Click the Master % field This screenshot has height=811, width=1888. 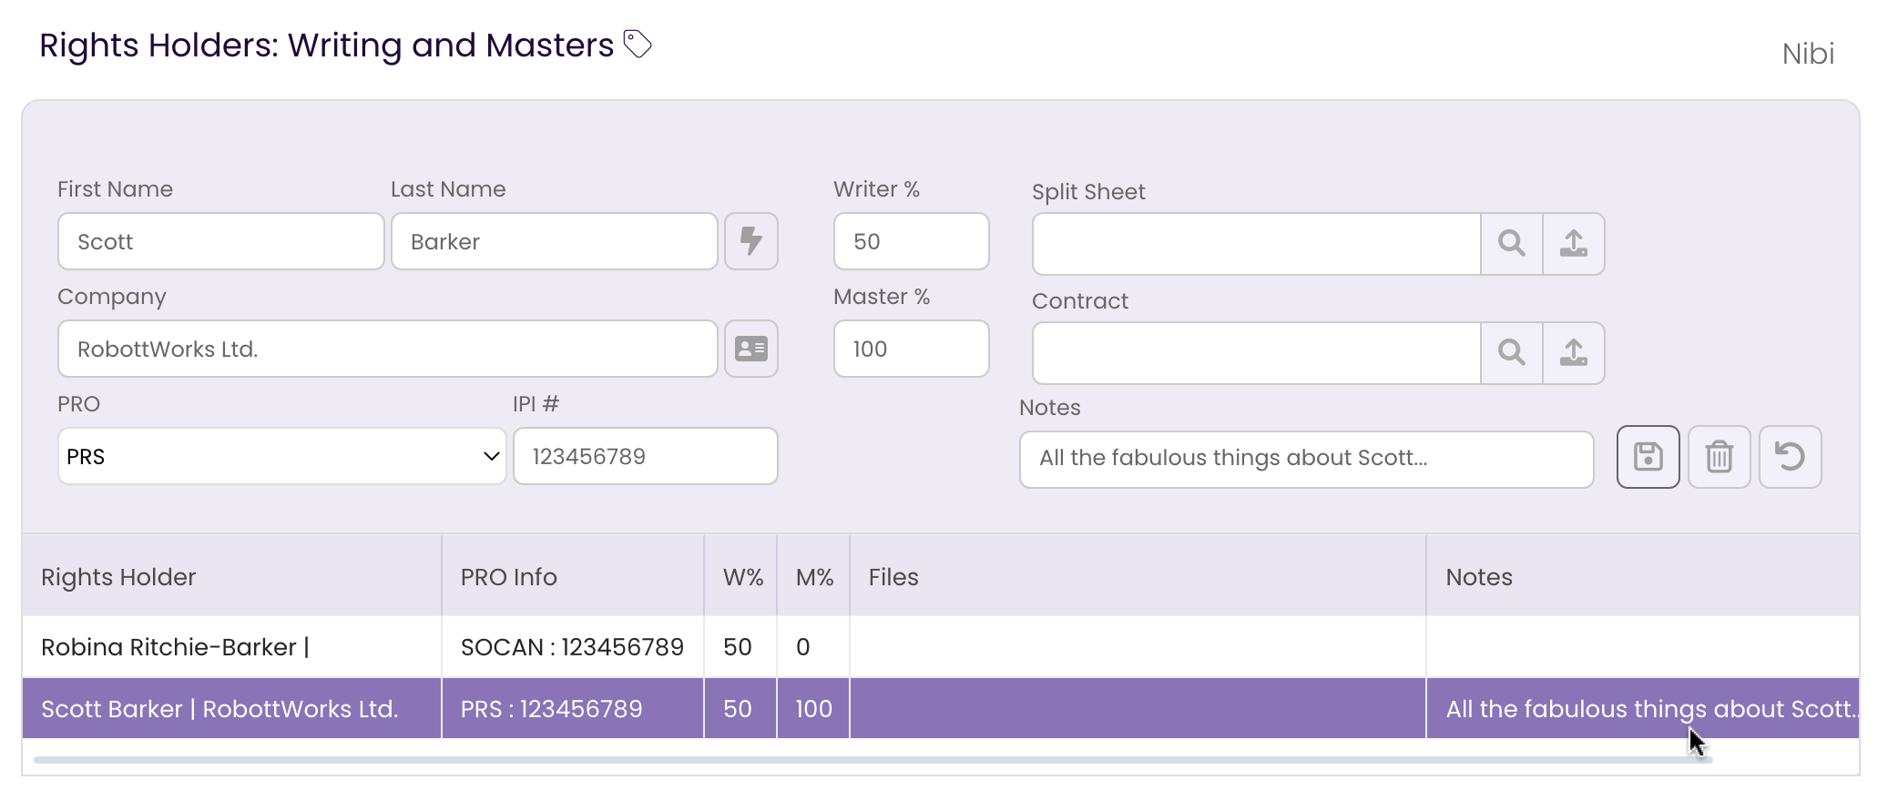tap(912, 349)
